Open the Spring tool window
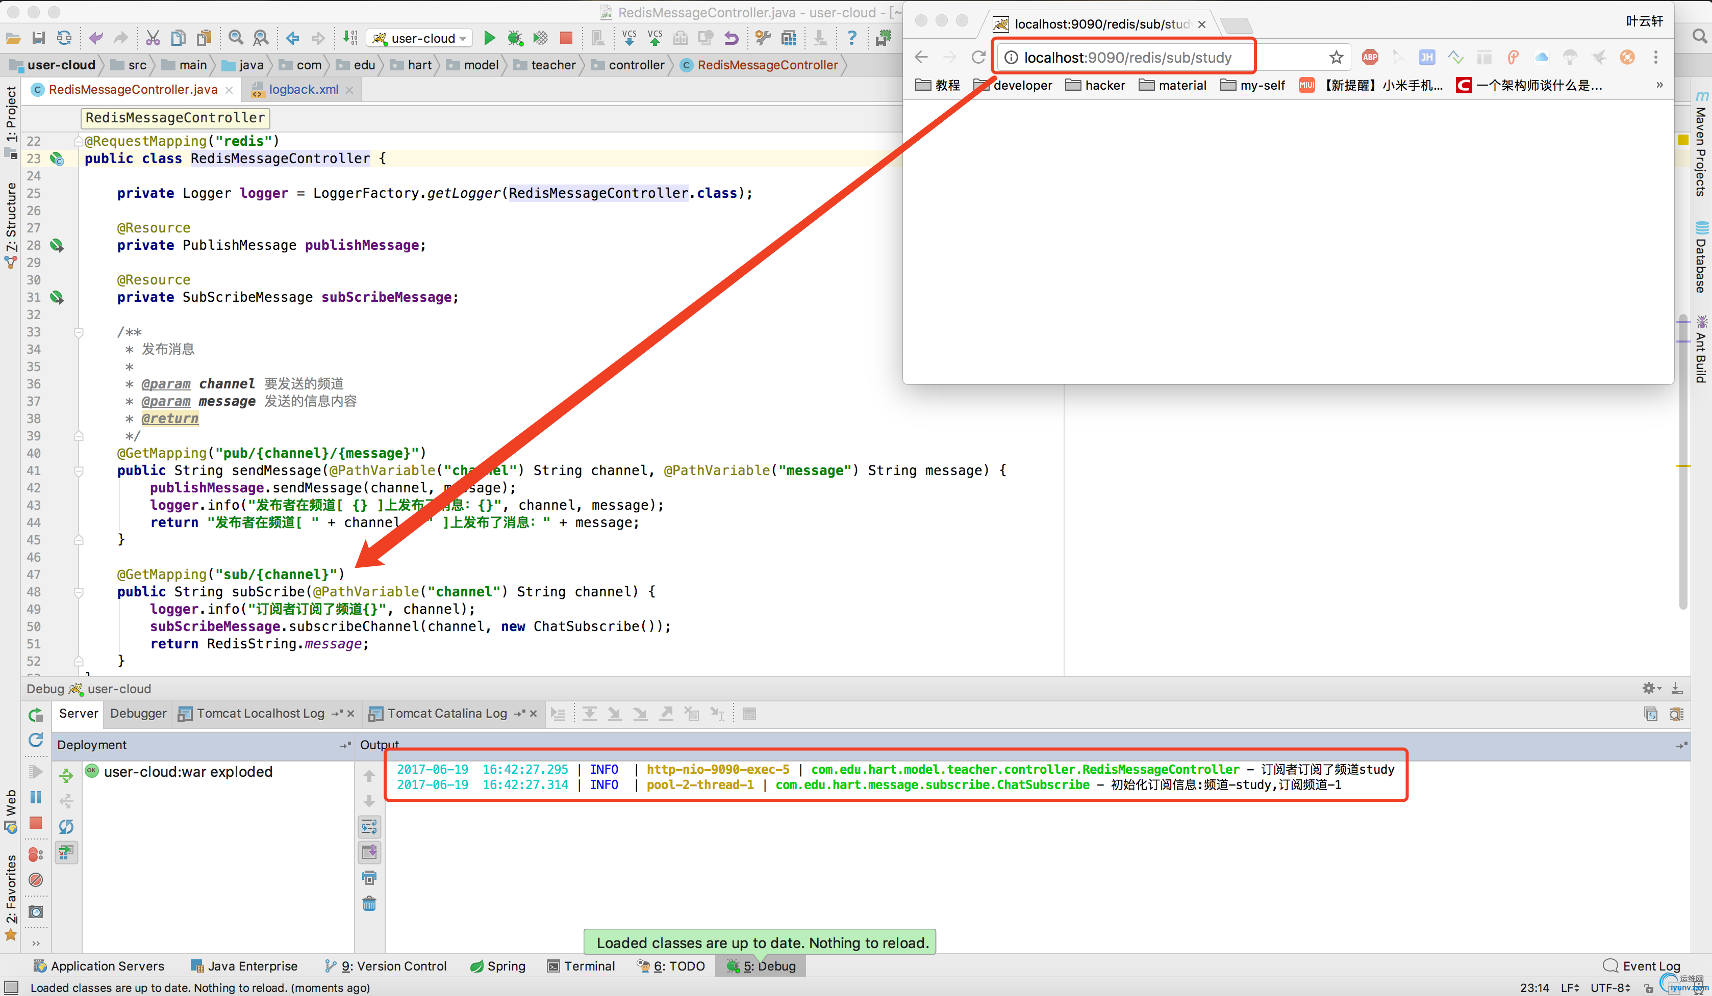 tap(498, 966)
